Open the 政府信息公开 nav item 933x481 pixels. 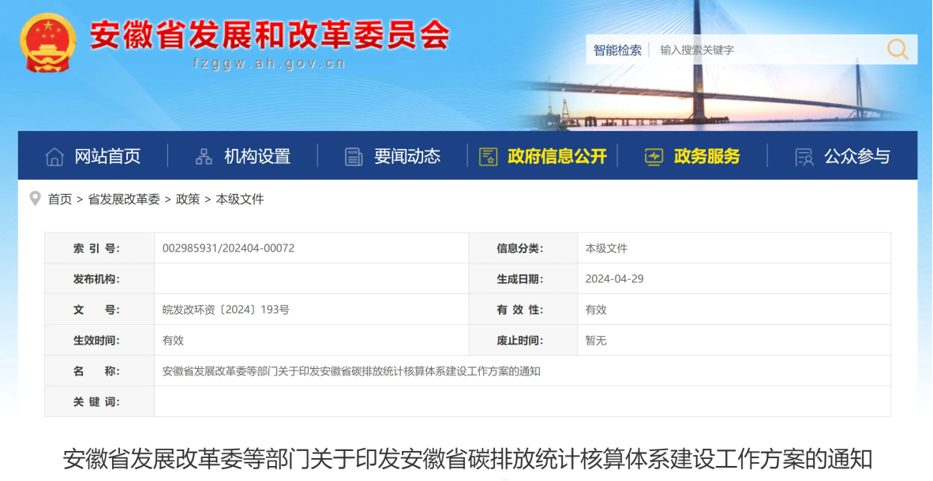[x=557, y=156]
